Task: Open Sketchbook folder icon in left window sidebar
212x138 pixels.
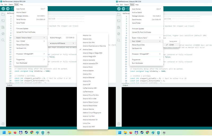Action: [x=3, y=14]
